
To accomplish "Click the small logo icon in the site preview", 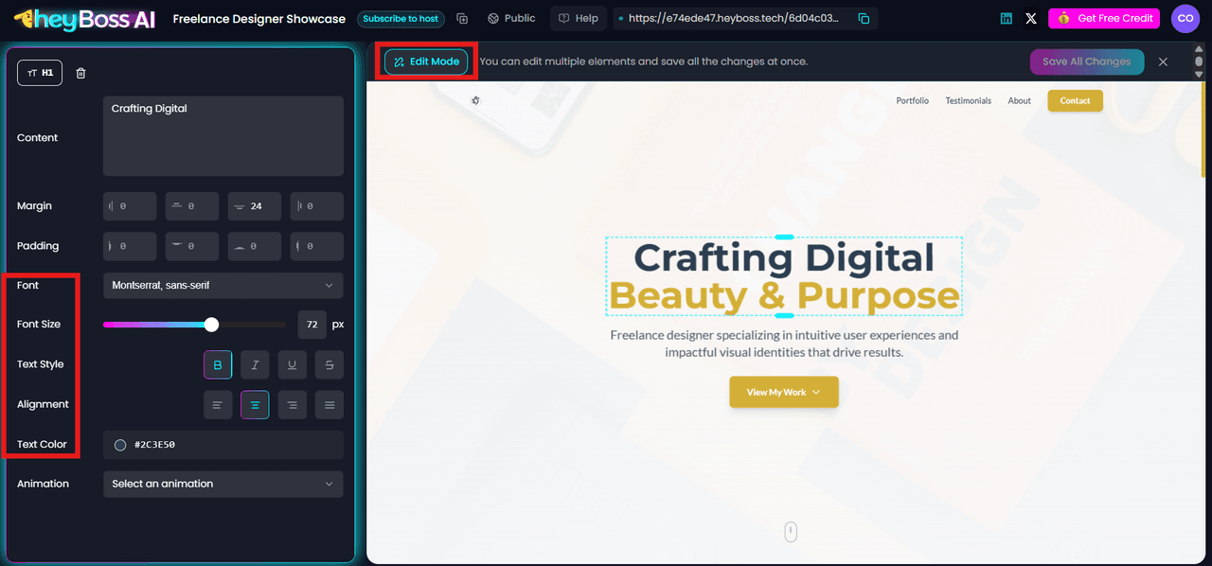I will click(475, 100).
